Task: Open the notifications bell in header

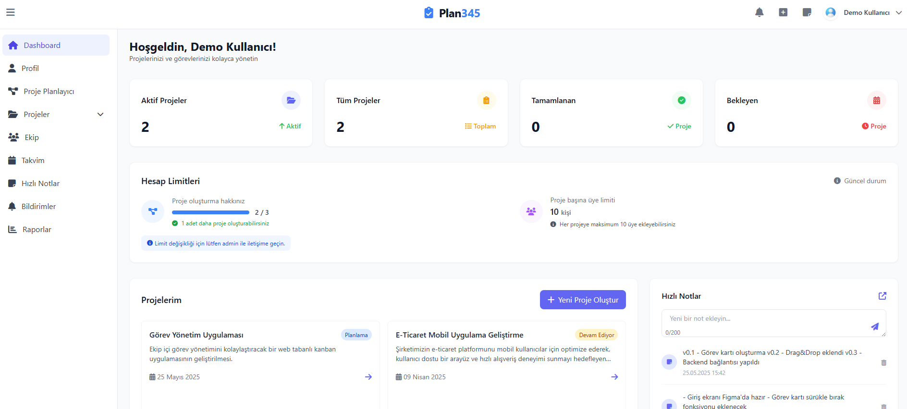Action: (x=760, y=12)
